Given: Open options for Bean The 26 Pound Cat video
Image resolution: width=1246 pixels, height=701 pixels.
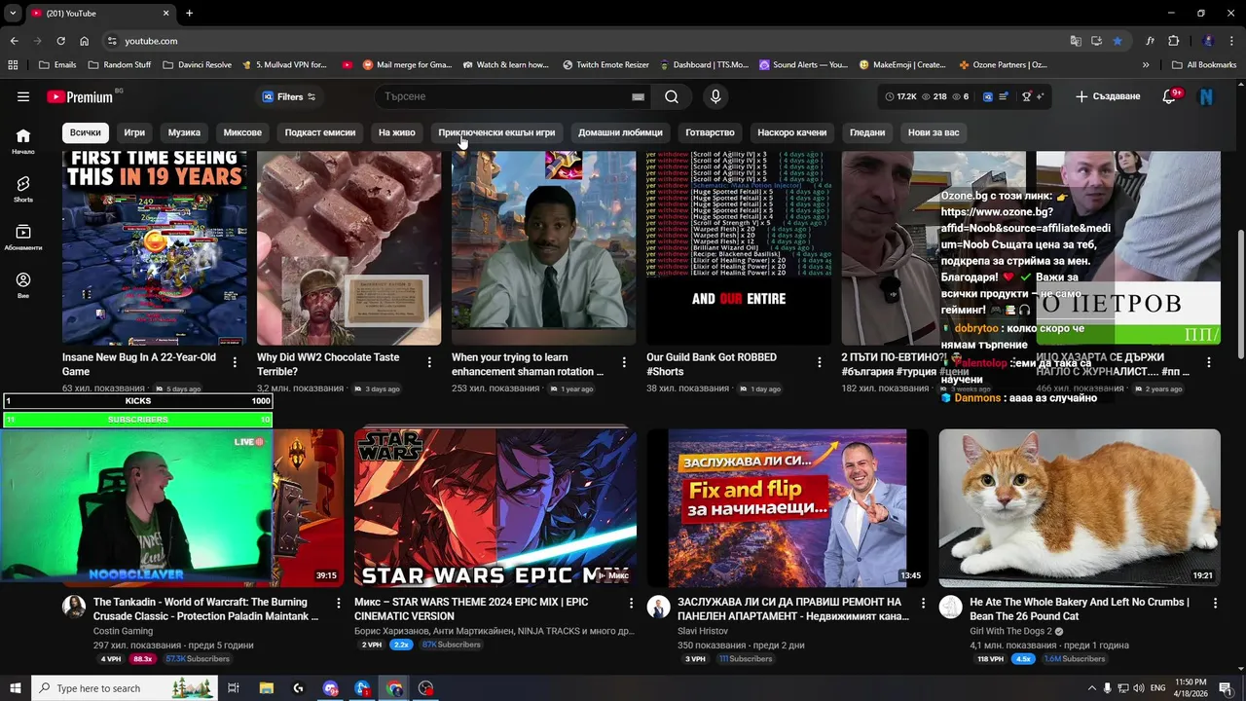Looking at the screenshot, I should click(x=1215, y=604).
